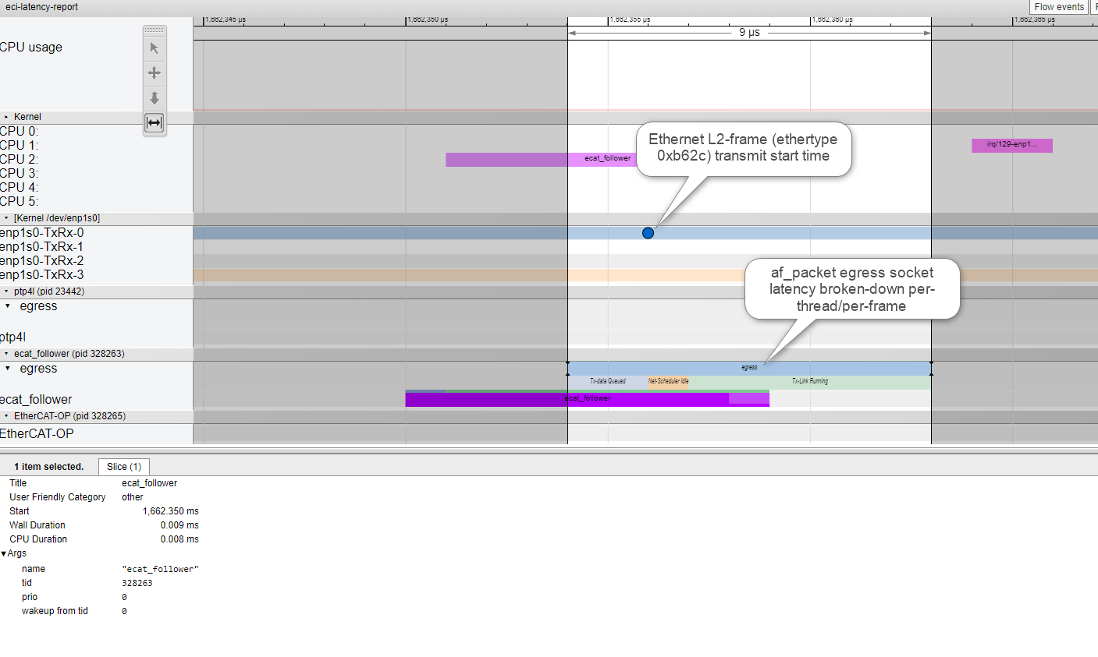1098x657 pixels.
Task: Click the CPU Duration value 0.008 ms
Action: pos(179,539)
